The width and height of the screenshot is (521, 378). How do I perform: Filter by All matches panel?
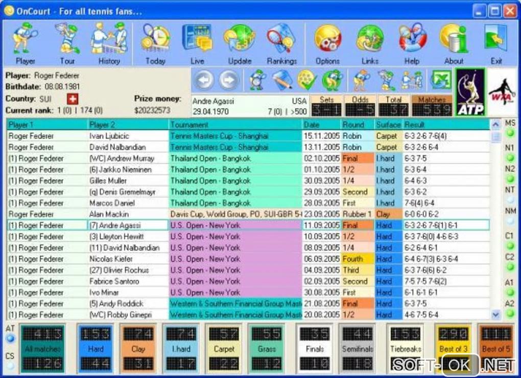coord(42,348)
